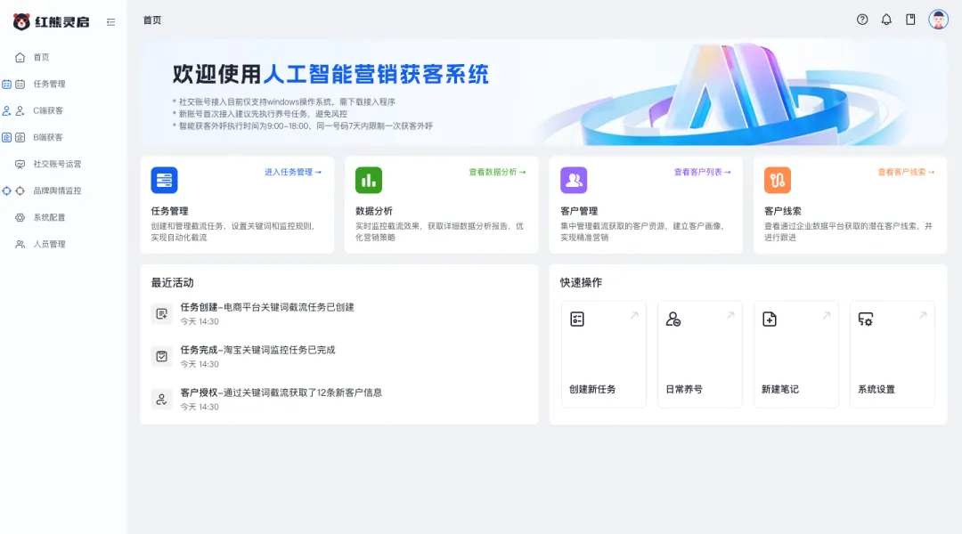Click the 创建新任务 quick action card
The image size is (962, 534).
pos(603,353)
